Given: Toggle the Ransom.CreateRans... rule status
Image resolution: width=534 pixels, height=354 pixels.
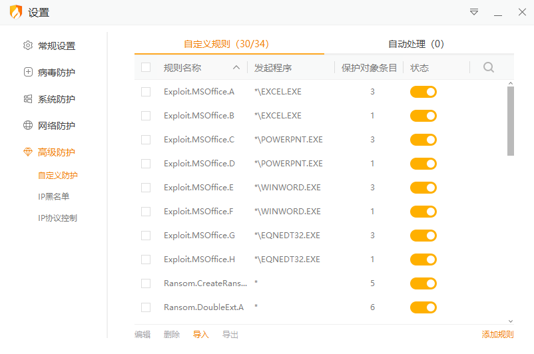Looking at the screenshot, I should (423, 283).
